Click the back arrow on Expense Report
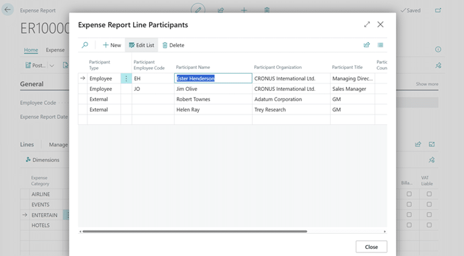The width and height of the screenshot is (464, 256). pyautogui.click(x=8, y=10)
